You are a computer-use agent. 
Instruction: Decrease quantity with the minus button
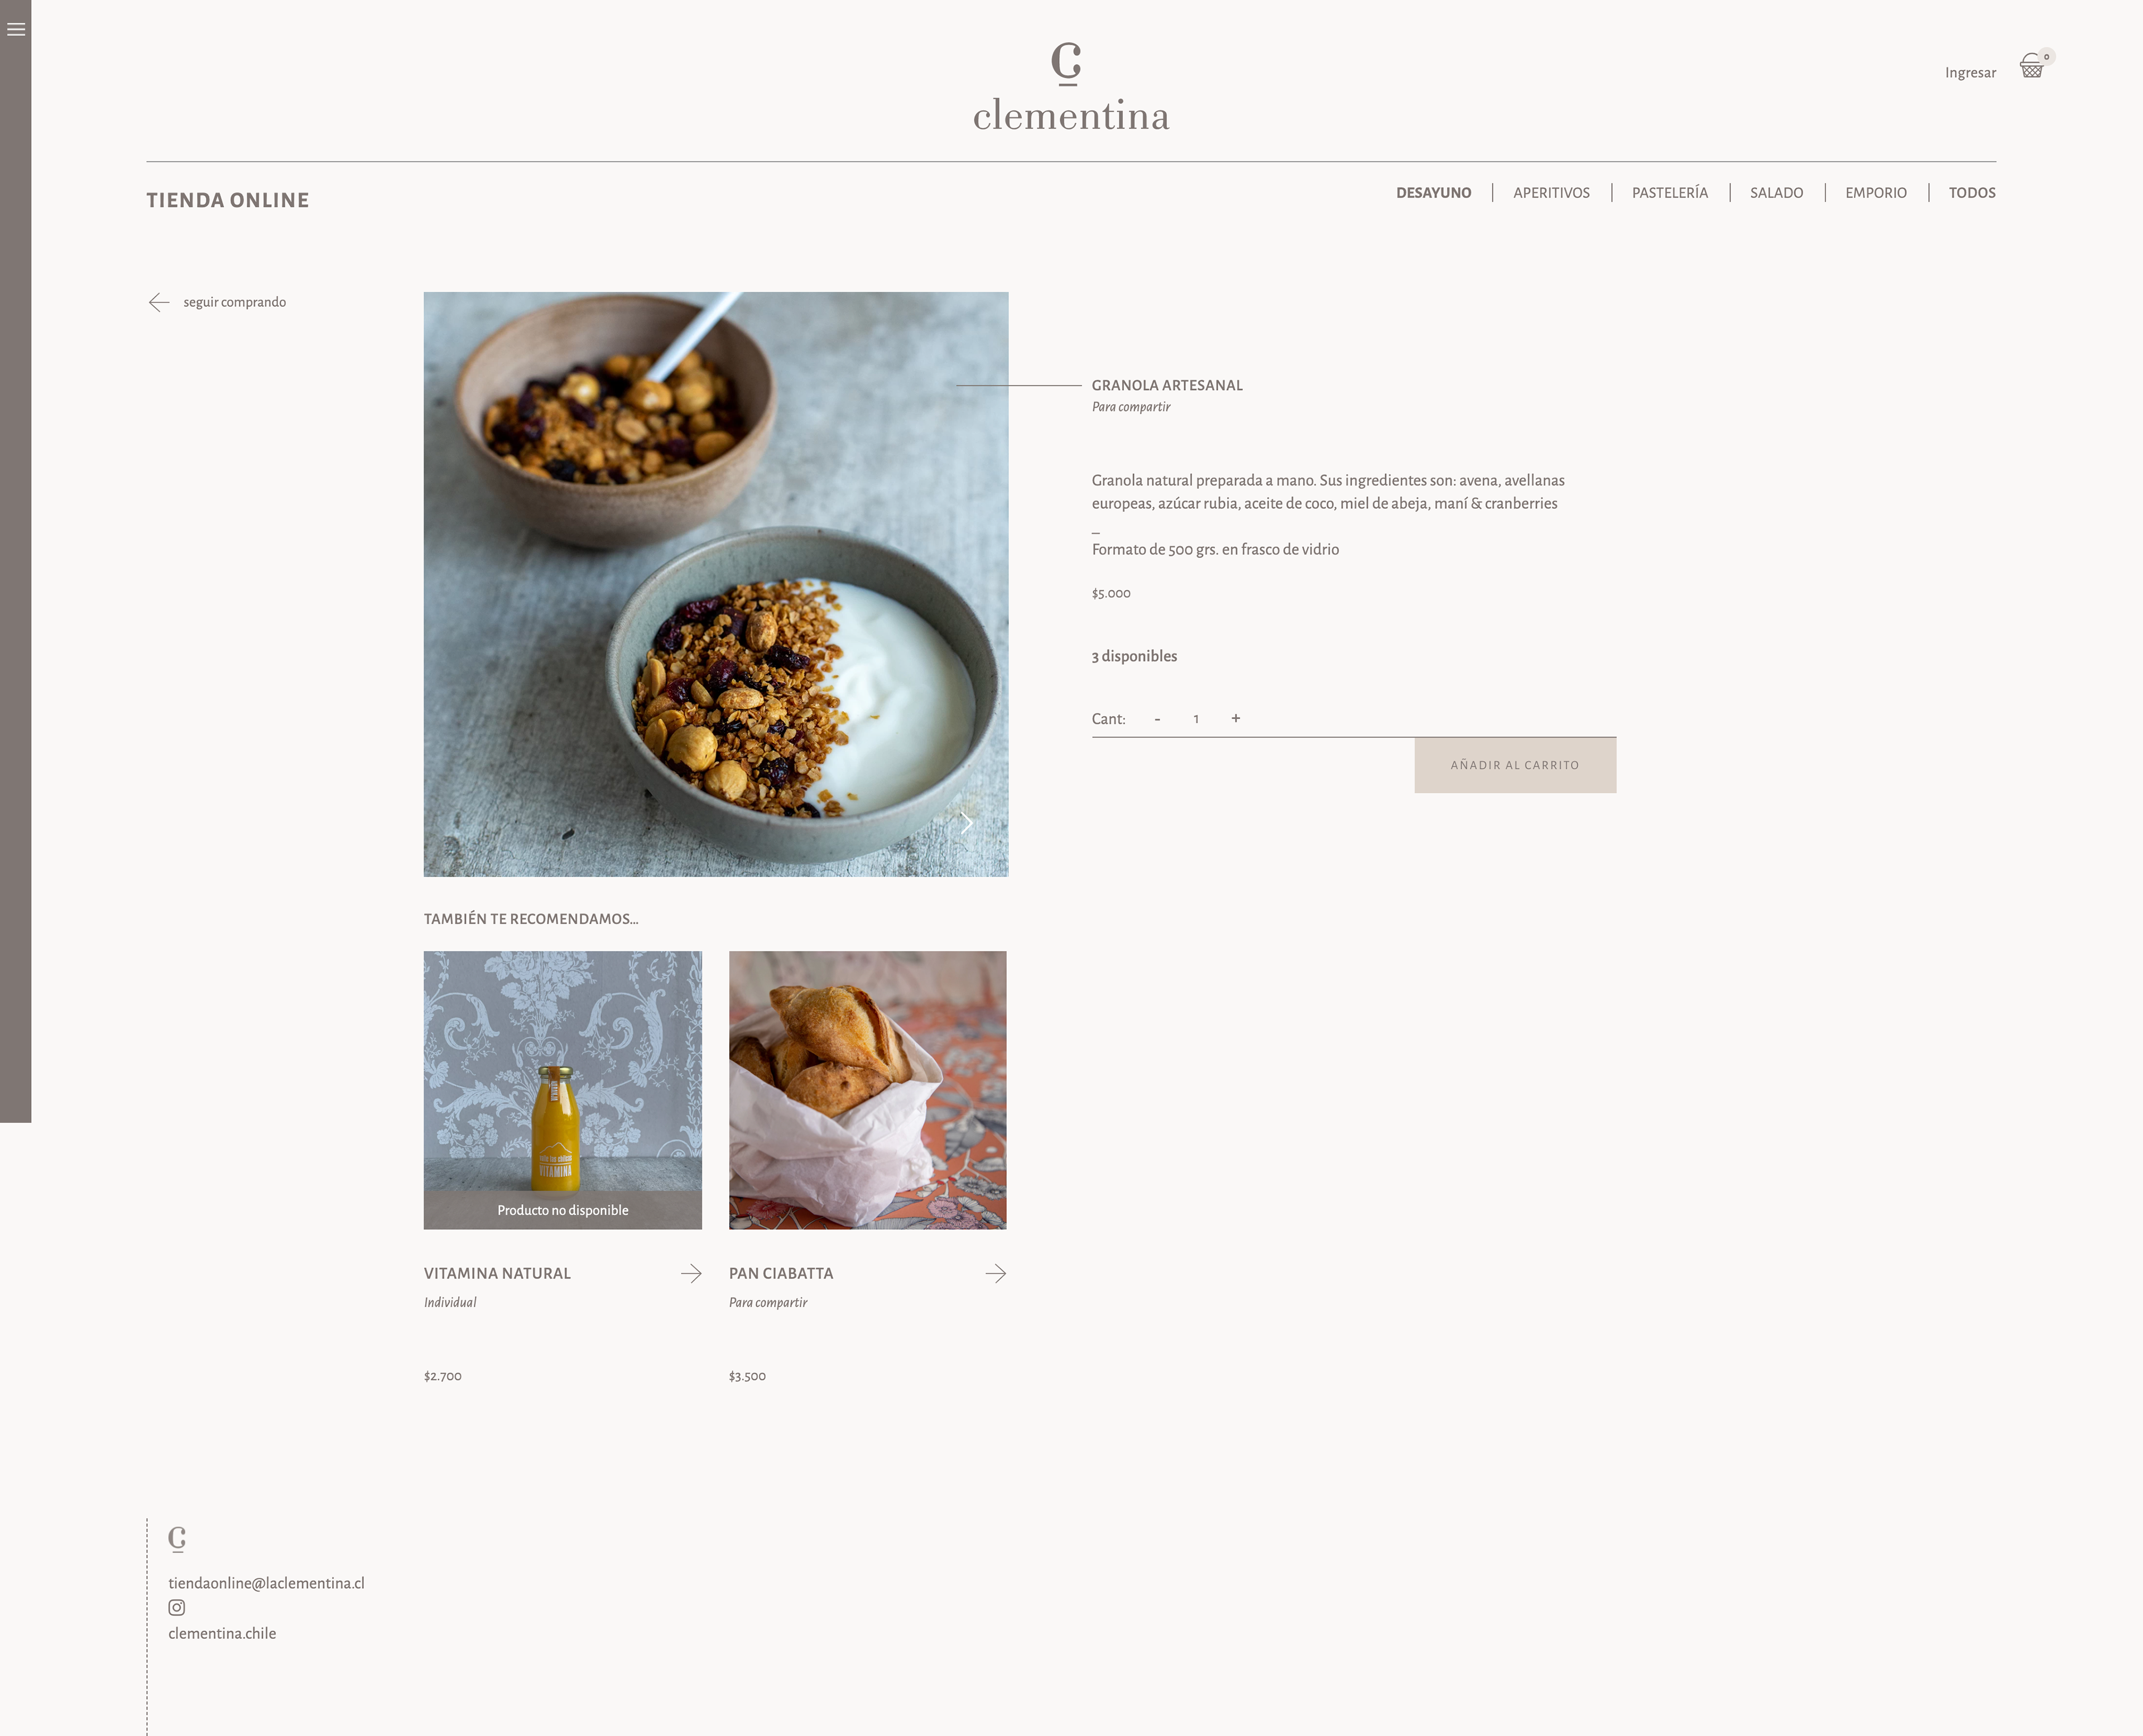point(1157,719)
